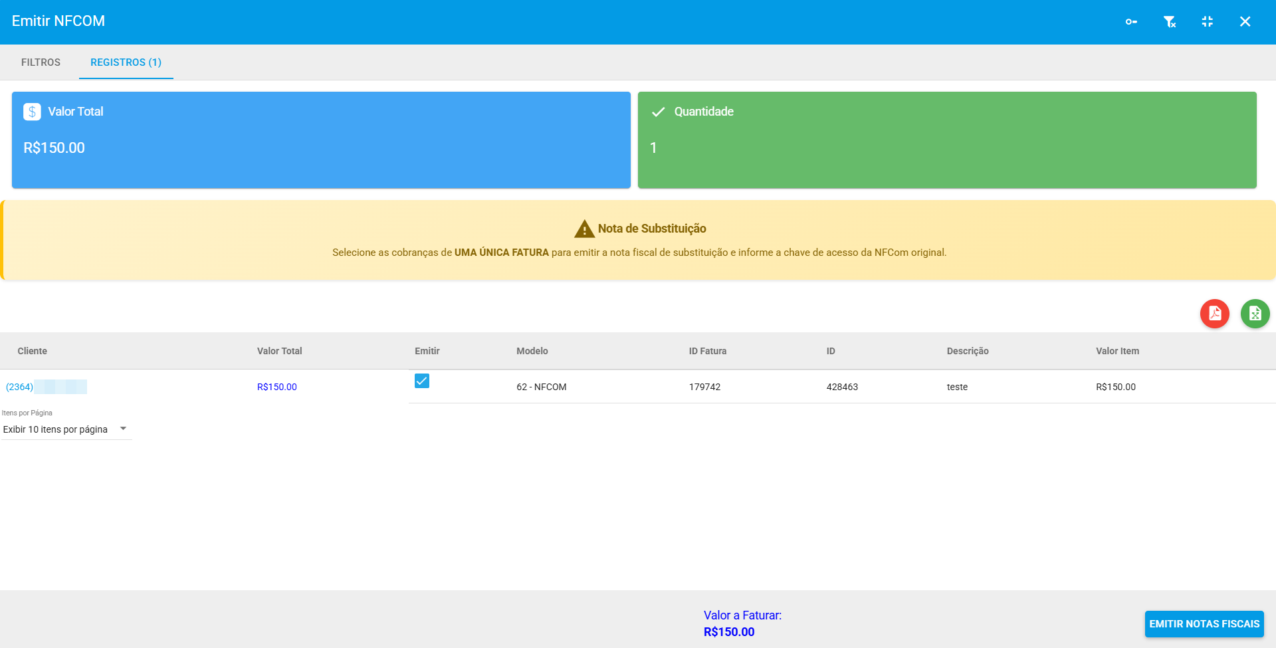1276x648 pixels.
Task: Click the EMITIR NOTAS FISCAIS button
Action: click(x=1204, y=624)
